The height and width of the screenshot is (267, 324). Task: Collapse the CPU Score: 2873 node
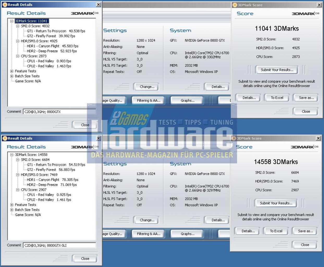pos(18,56)
